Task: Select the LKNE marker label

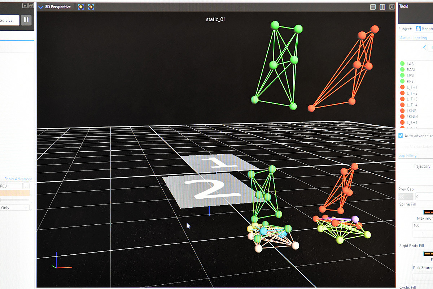Action: pos(412,111)
